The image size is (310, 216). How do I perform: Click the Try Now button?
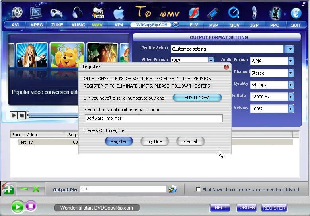pyautogui.click(x=154, y=141)
